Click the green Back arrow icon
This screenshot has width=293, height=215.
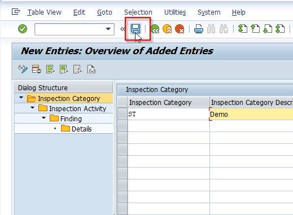coord(155,29)
